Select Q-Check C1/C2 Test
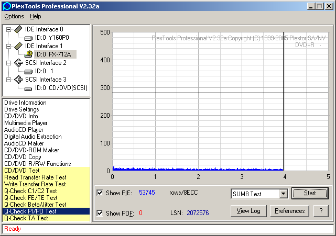This screenshot has width=336, height=236. 46,191
